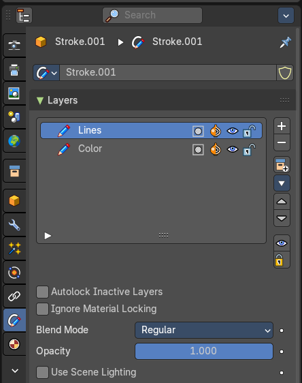This screenshot has height=383, width=302.
Task: Click the Stroke.001 object breadcrumb text
Action: (80, 42)
